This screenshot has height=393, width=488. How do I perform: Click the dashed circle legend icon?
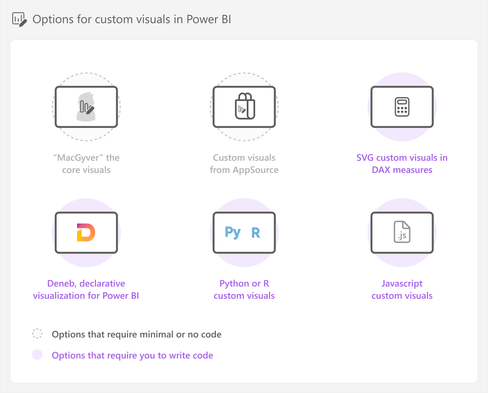point(37,334)
